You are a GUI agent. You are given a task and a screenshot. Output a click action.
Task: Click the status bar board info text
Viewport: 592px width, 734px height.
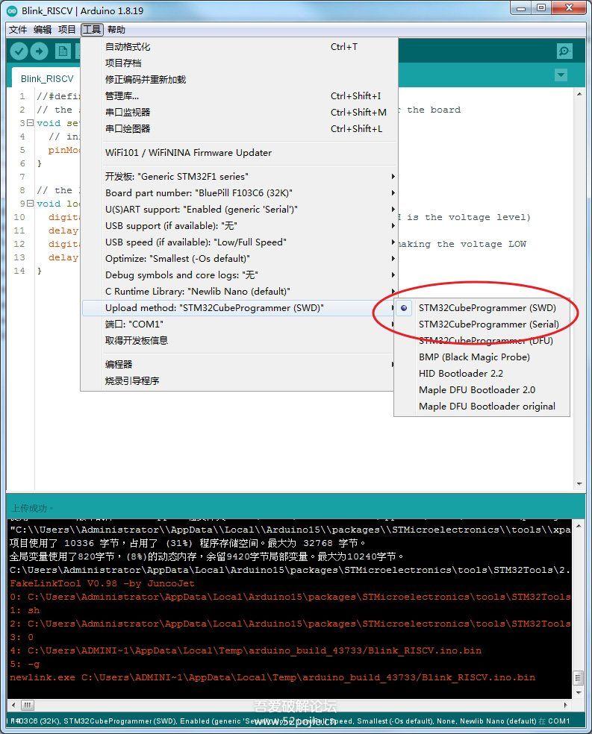[x=290, y=721]
